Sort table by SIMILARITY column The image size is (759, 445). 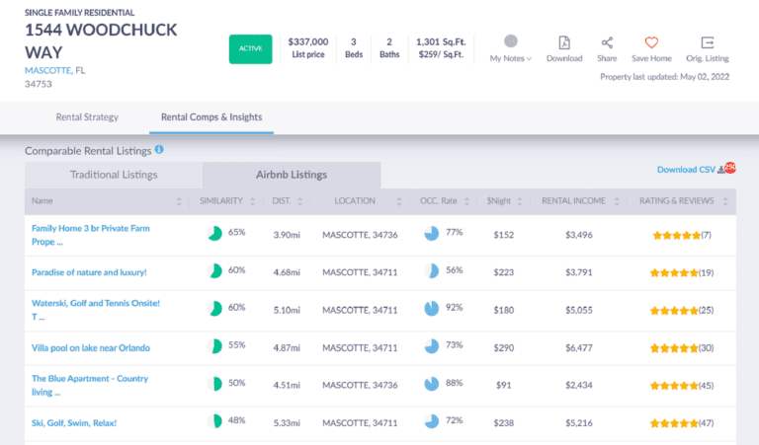[227, 201]
